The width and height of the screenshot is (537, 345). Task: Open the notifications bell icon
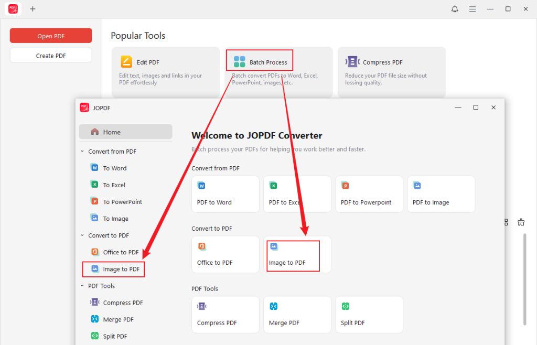coord(455,8)
